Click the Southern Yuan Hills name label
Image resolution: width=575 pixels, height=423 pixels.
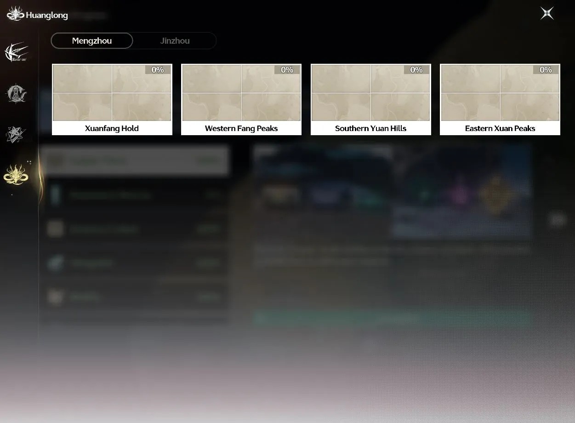click(371, 129)
